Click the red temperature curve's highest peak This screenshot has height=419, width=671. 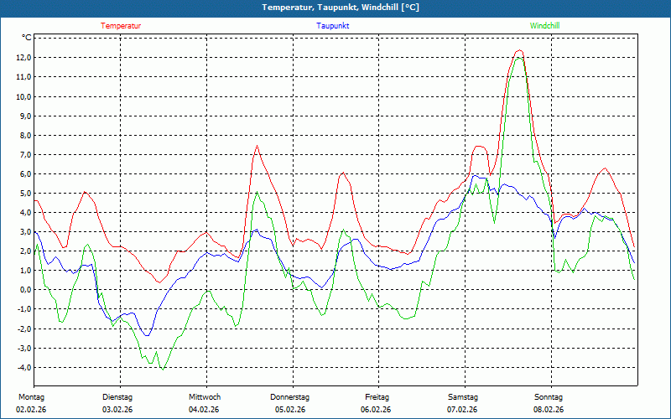519,51
